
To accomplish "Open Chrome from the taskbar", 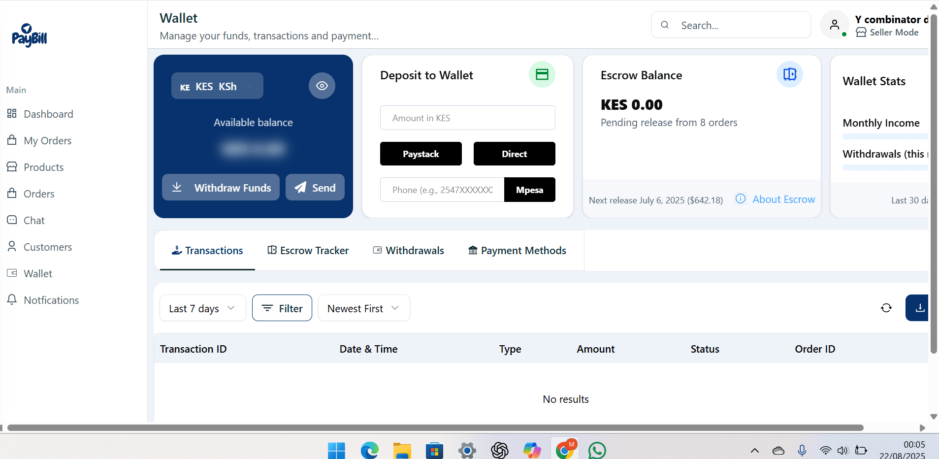I will 564,449.
